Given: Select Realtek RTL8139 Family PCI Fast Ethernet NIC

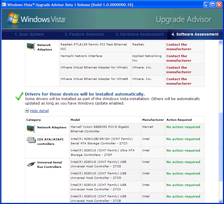Looking at the screenshot, I should coord(94,47).
